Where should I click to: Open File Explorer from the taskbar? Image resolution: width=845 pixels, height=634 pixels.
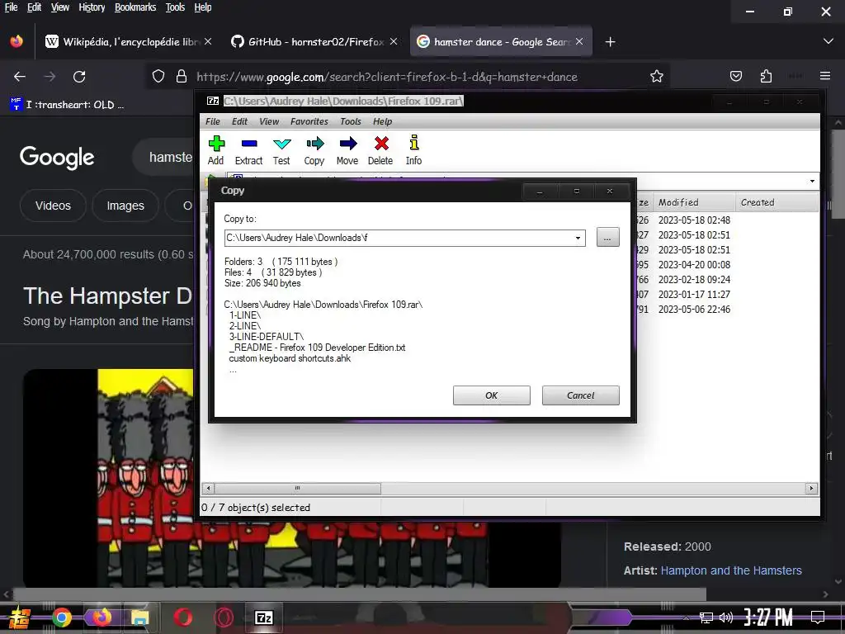[x=139, y=617]
